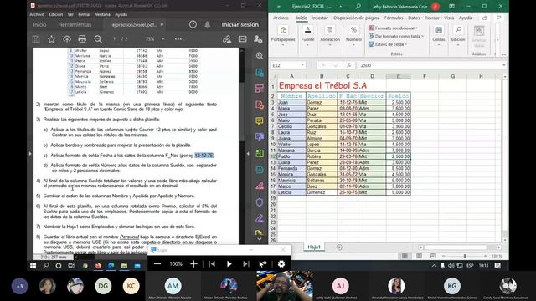Click zoom magnifier in Acrobat side panel
Viewport: 536px width, 301px height.
point(260,56)
